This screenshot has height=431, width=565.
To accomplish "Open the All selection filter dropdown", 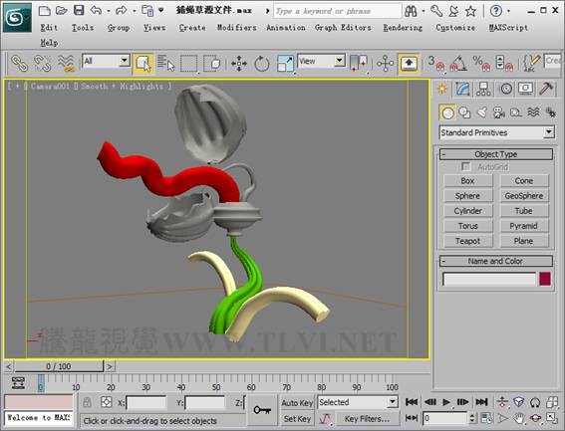I will [106, 61].
